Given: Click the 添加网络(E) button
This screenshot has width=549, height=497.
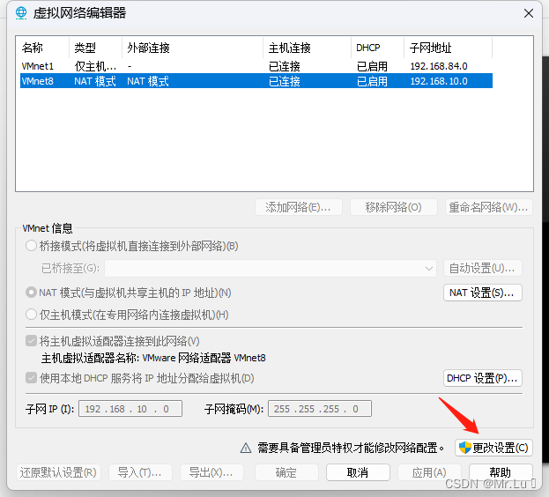Looking at the screenshot, I should (299, 207).
